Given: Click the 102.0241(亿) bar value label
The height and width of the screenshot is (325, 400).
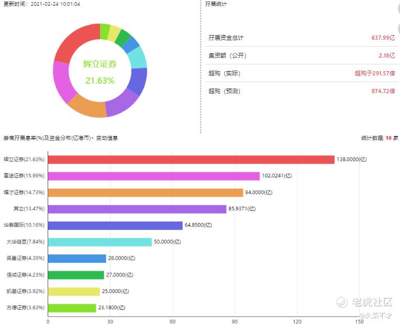Looking at the screenshot, I should pos(277,176).
